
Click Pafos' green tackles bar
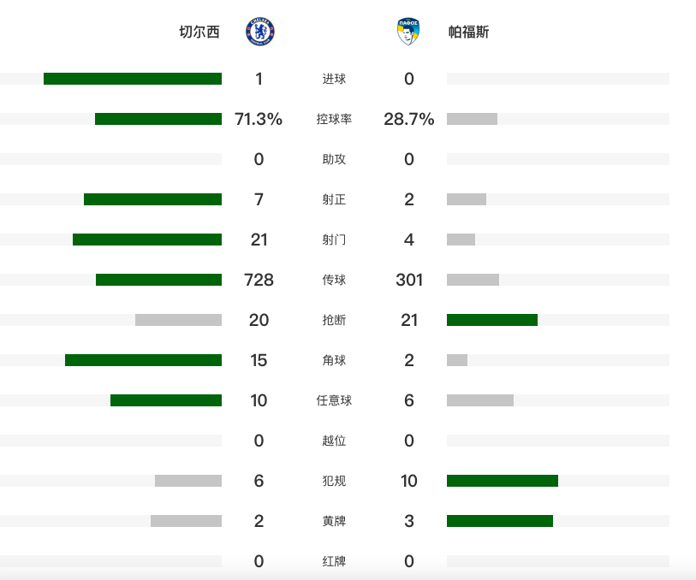[x=492, y=320]
